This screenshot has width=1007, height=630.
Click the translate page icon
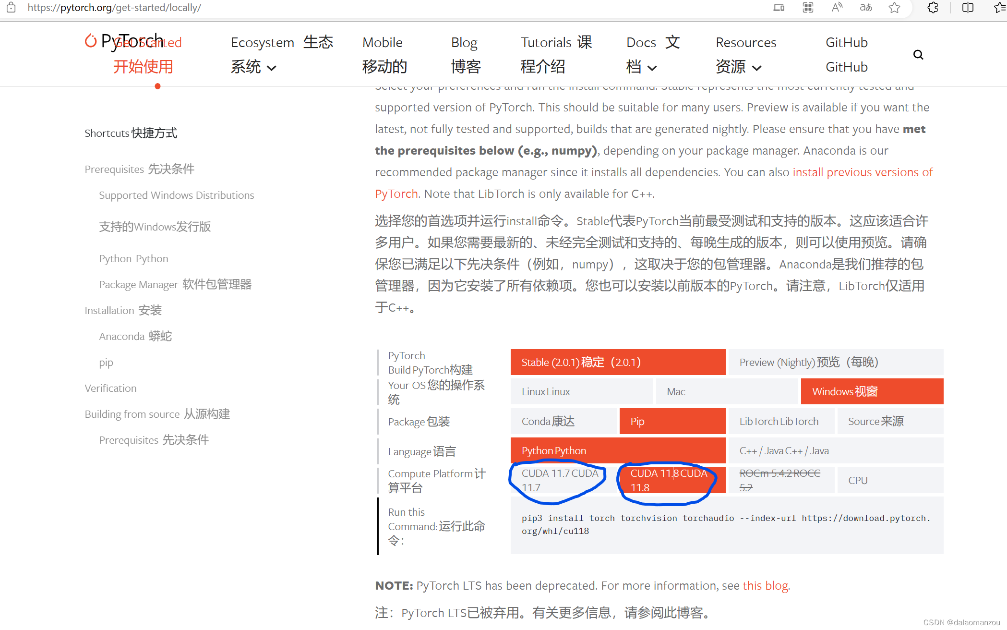pyautogui.click(x=866, y=8)
